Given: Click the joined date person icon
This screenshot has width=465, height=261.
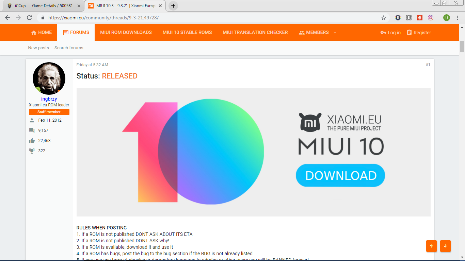Looking at the screenshot, I should point(32,120).
